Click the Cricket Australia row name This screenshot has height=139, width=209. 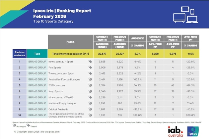click(58, 109)
